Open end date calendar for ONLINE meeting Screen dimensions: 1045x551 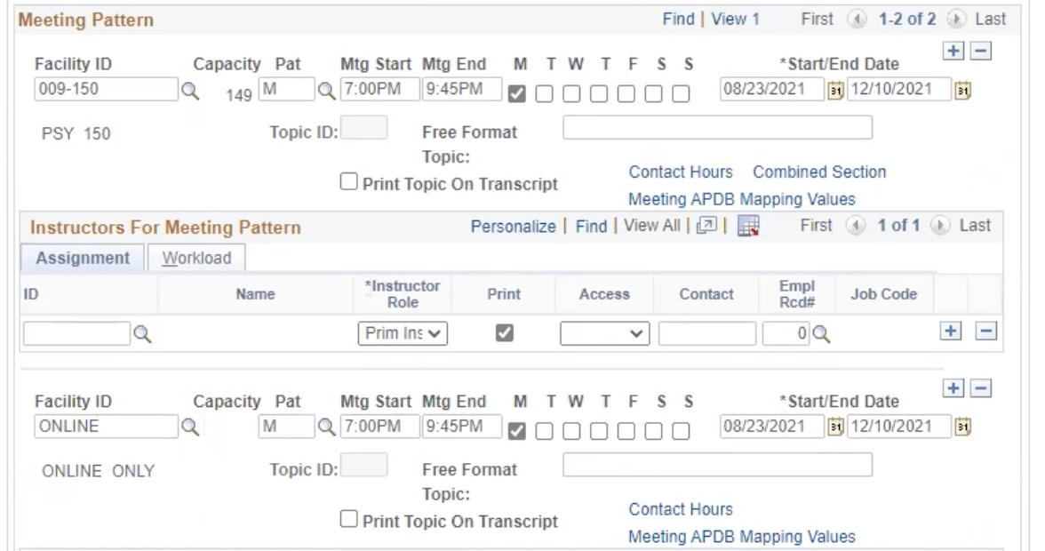pyautogui.click(x=961, y=427)
